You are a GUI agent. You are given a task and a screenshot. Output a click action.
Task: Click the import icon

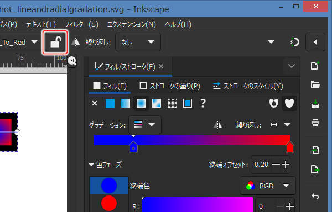tap(315, 150)
